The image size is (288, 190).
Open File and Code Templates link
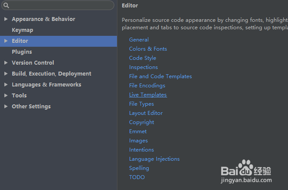160,76
